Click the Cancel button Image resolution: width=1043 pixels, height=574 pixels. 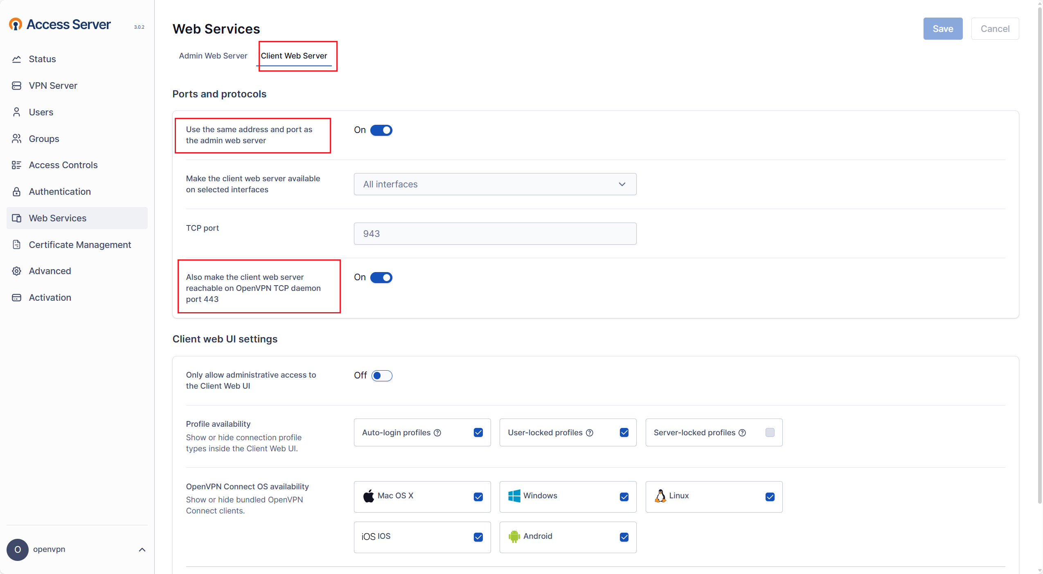994,29
